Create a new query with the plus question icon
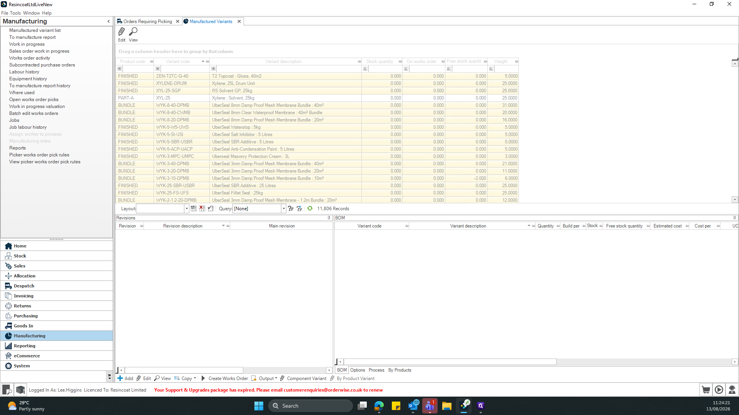The width and height of the screenshot is (739, 415). tap(299, 208)
